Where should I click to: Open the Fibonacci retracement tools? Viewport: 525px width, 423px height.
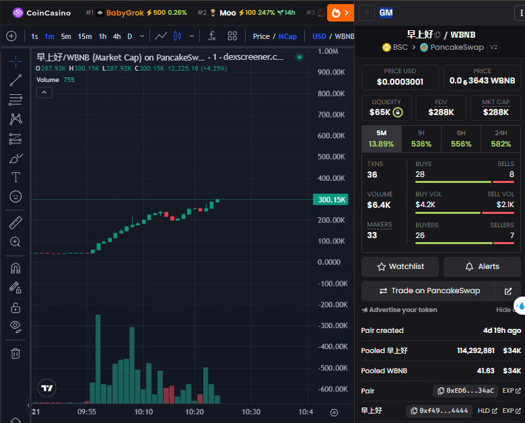15,100
